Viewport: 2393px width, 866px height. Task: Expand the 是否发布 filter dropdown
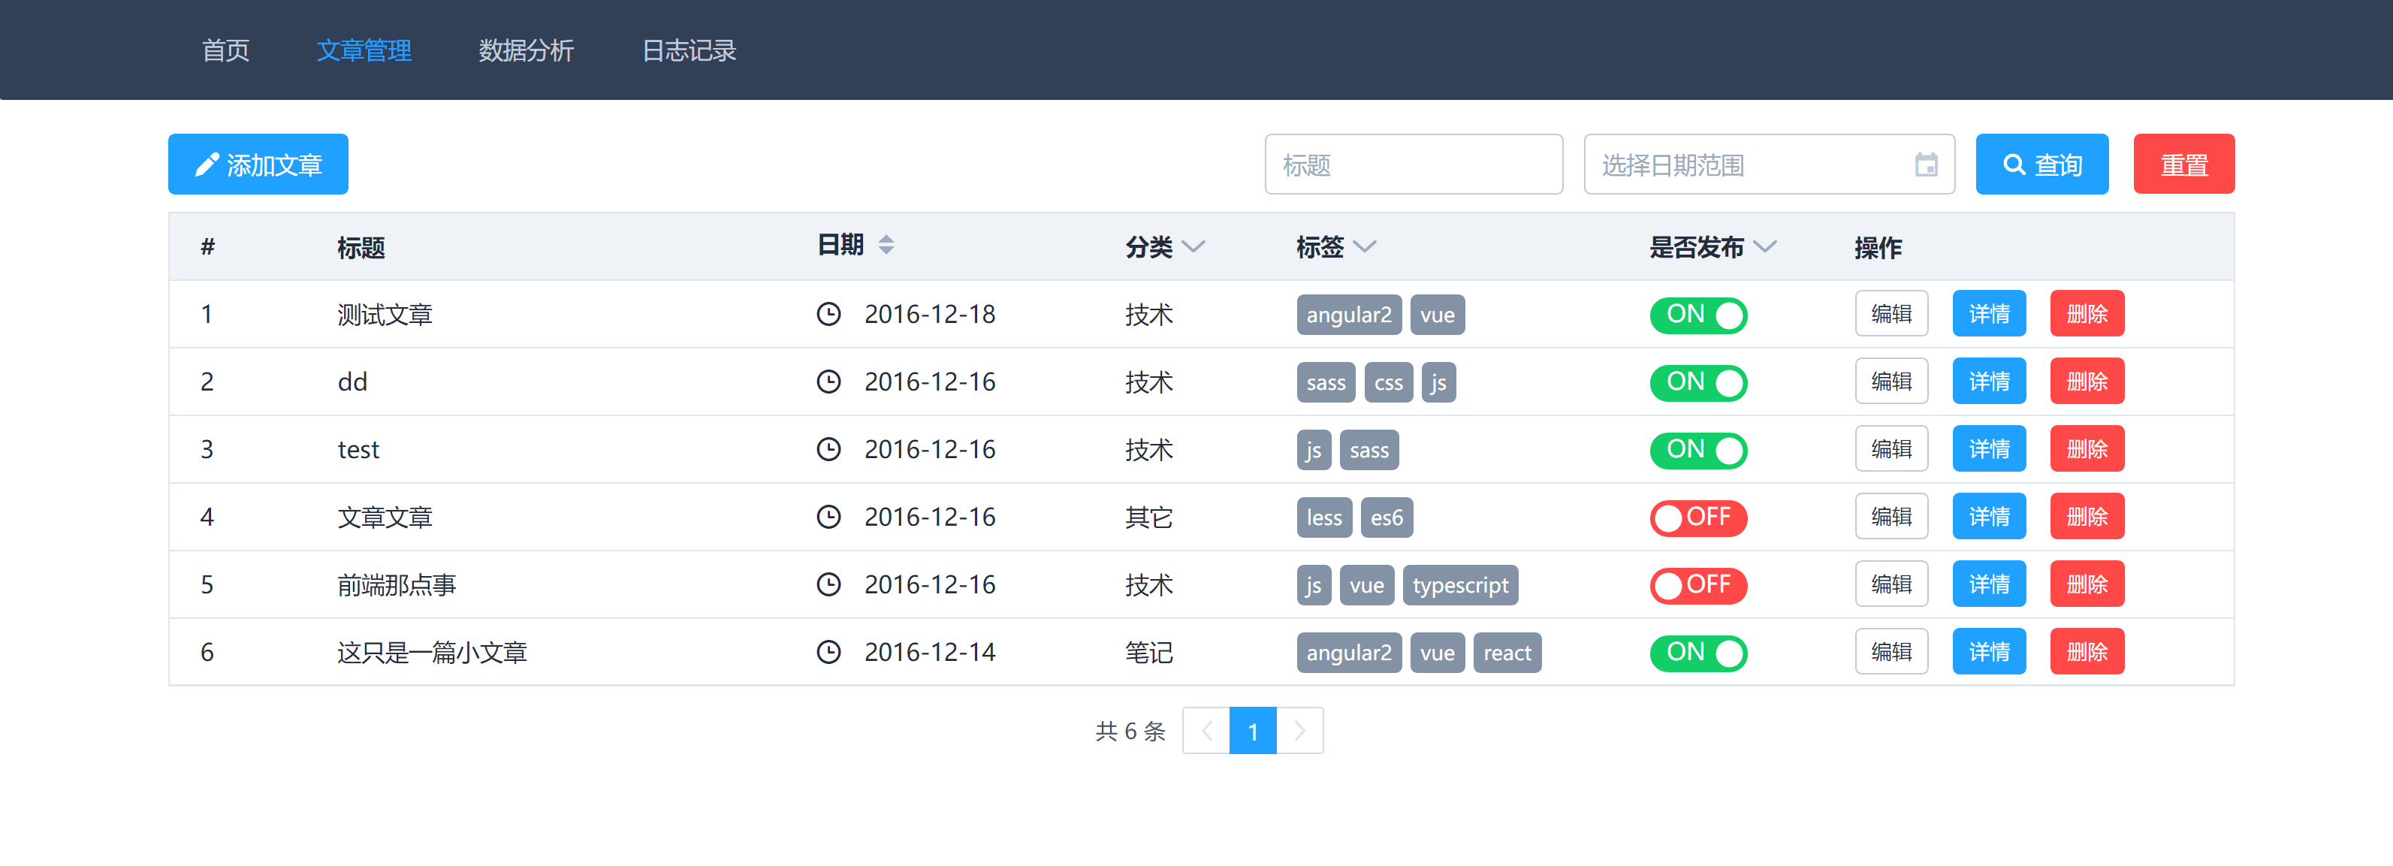click(x=1764, y=247)
